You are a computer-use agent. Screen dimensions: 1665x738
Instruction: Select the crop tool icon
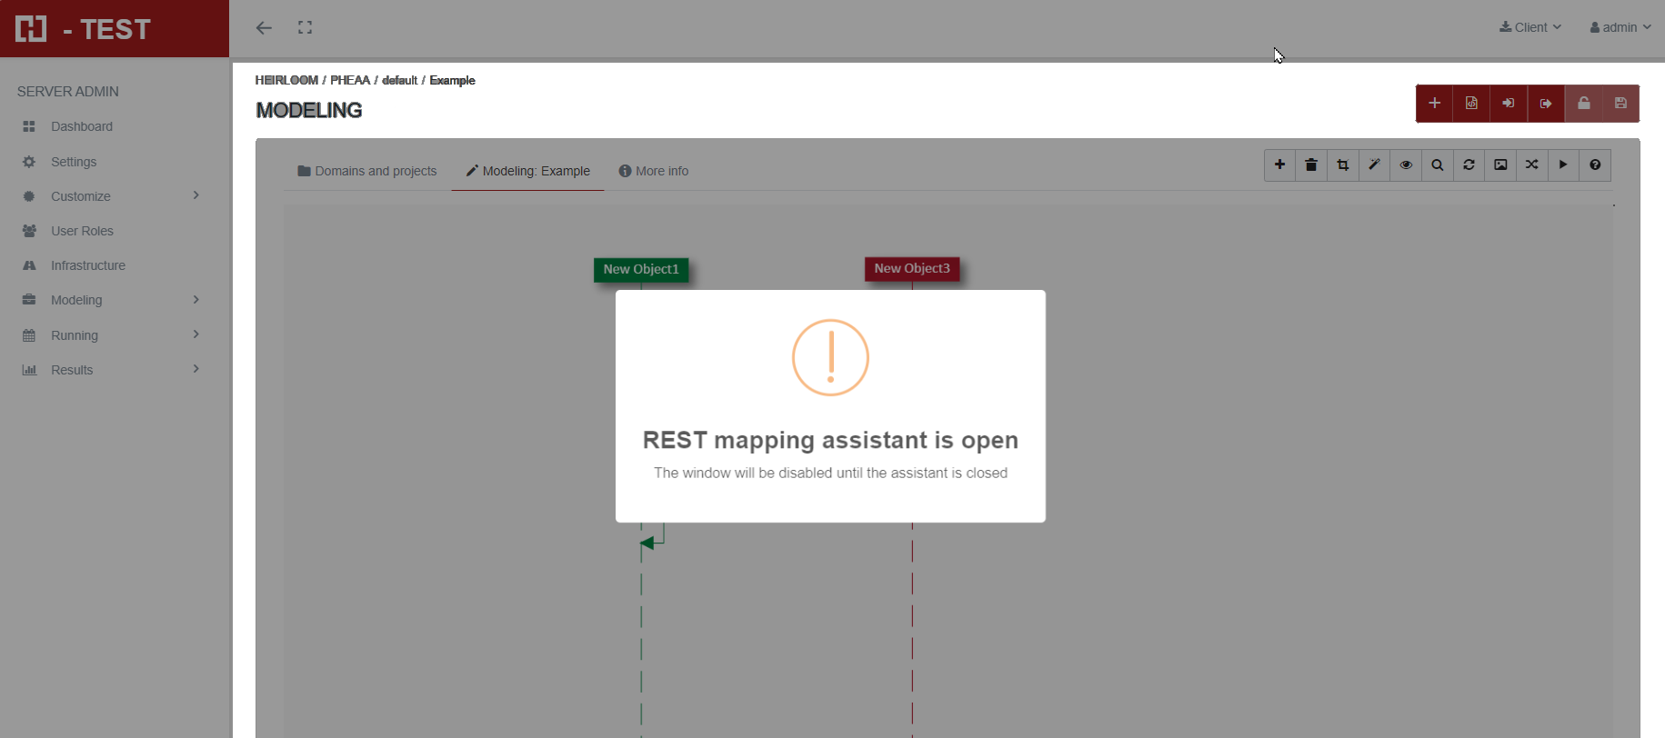(1342, 165)
